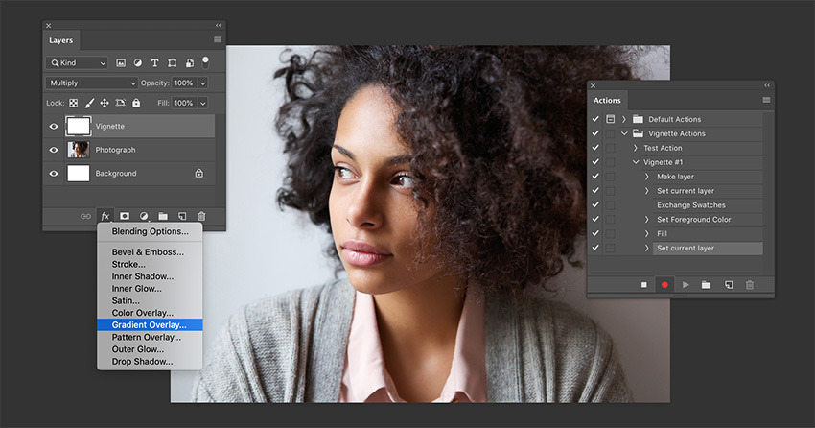Delete layer trash icon in Layers panel
Viewport: 815px width, 428px height.
201,216
